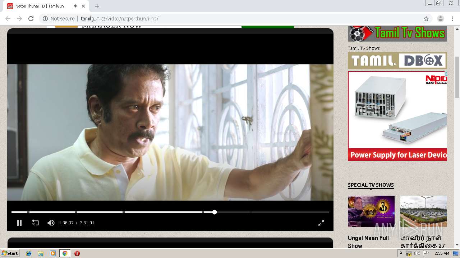Image resolution: width=460 pixels, height=258 pixels.
Task: Click the total duration 2:31:01
Action: click(87, 223)
